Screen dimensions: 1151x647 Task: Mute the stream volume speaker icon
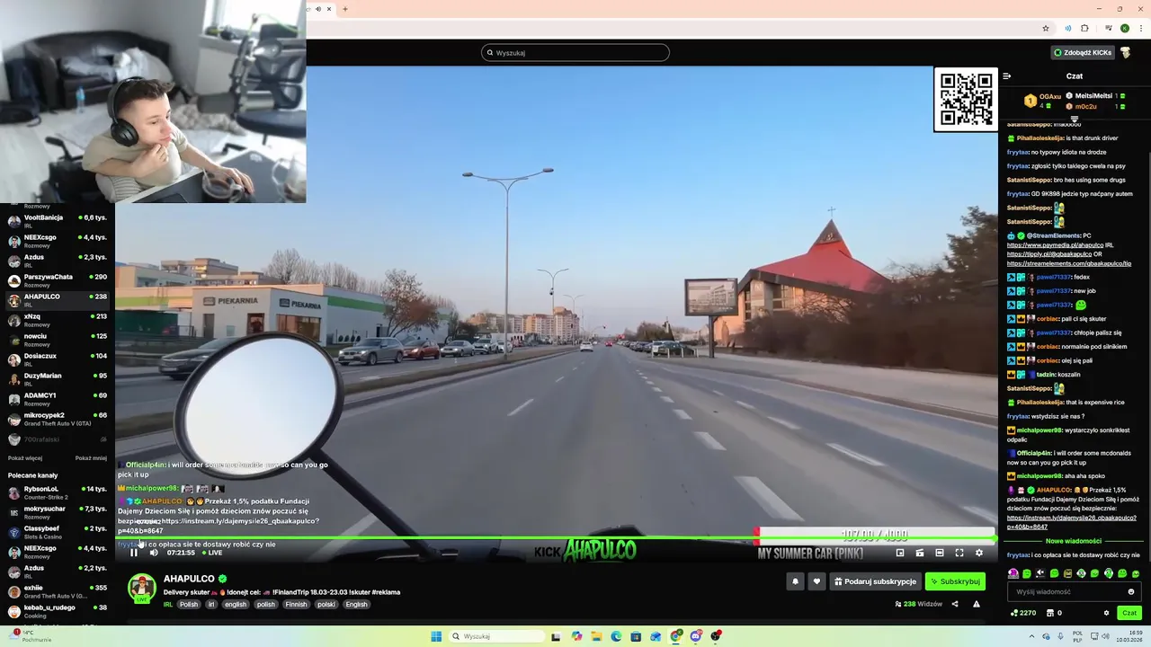click(x=154, y=553)
